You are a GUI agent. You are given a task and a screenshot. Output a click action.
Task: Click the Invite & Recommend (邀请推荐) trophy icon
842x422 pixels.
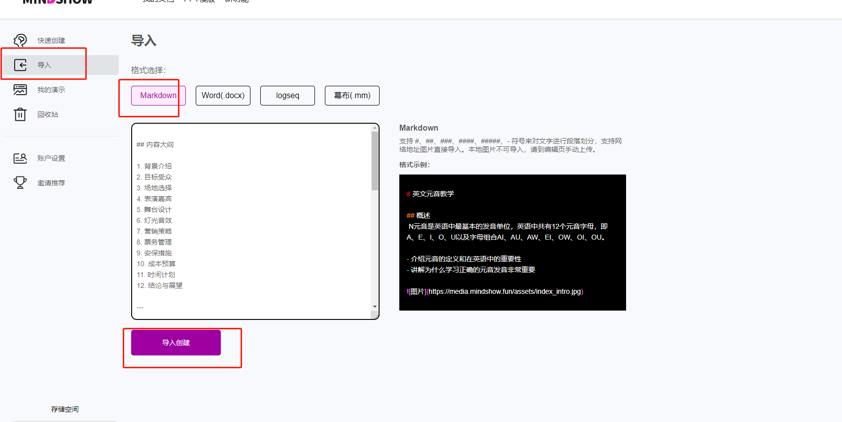tap(20, 183)
